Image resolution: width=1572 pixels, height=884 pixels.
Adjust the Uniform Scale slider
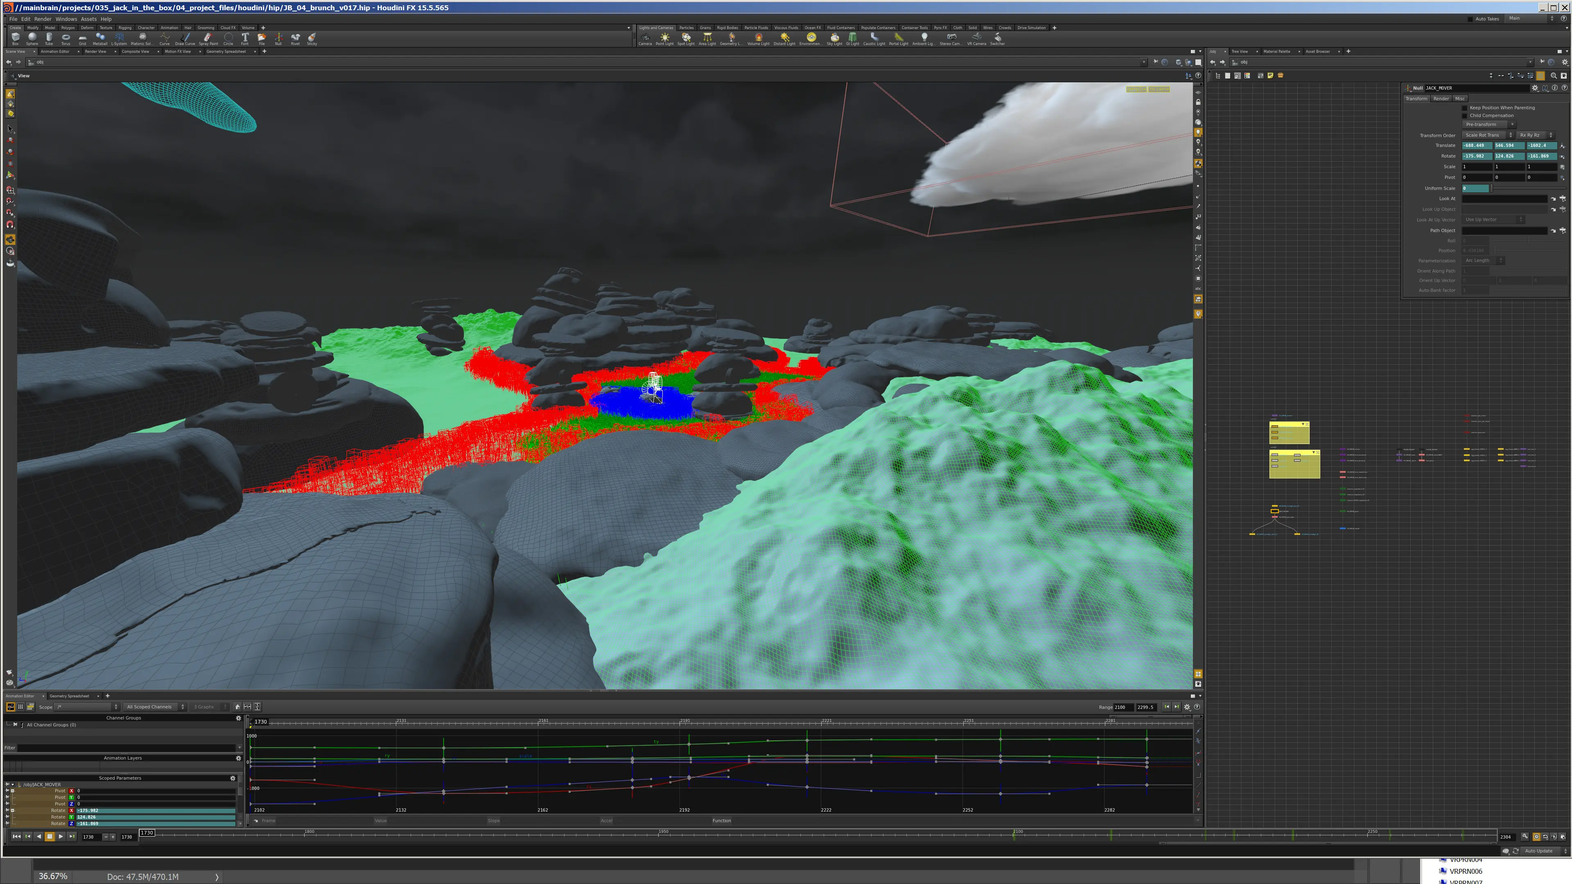pyautogui.click(x=1529, y=189)
